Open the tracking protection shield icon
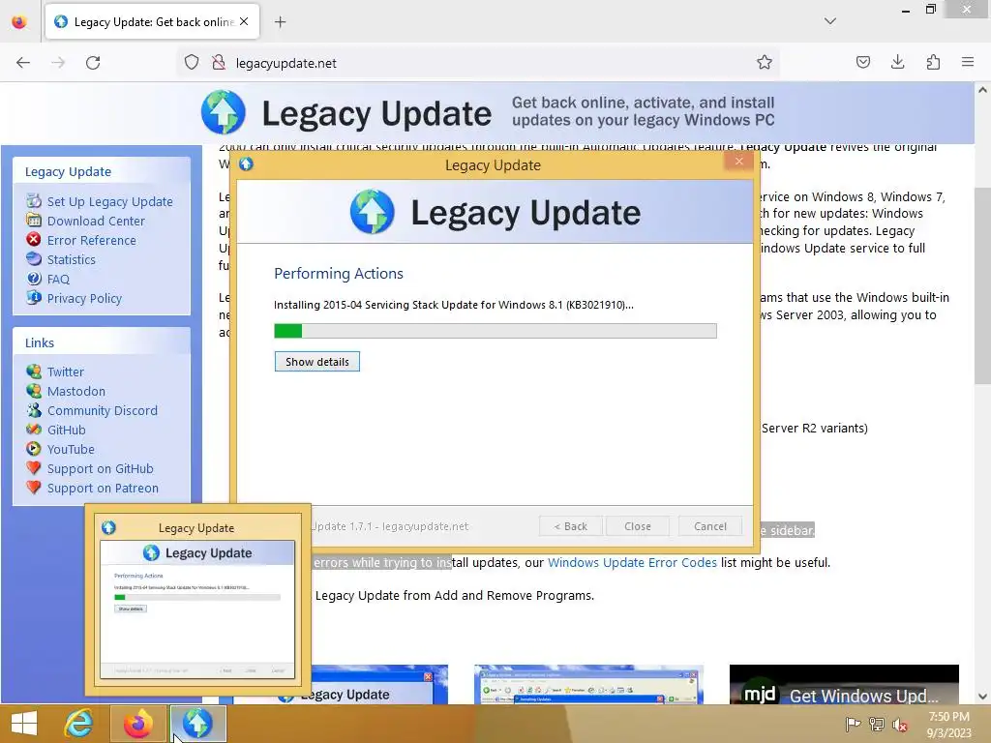This screenshot has width=991, height=743. (x=192, y=63)
